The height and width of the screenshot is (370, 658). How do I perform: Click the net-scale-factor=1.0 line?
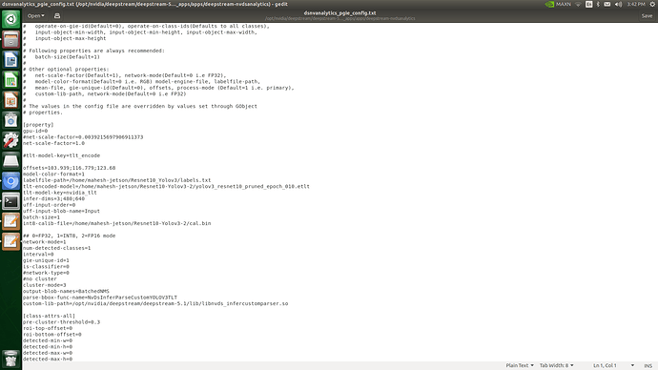pos(53,143)
